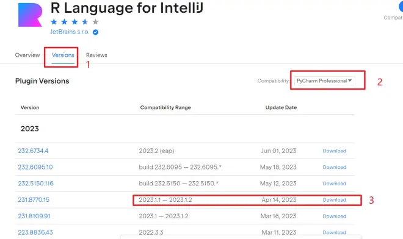Open the Reviews tab
The image size is (403, 239).
pos(96,55)
